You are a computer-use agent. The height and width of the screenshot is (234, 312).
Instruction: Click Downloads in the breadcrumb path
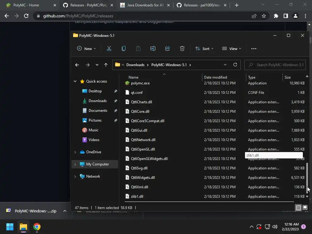135,65
